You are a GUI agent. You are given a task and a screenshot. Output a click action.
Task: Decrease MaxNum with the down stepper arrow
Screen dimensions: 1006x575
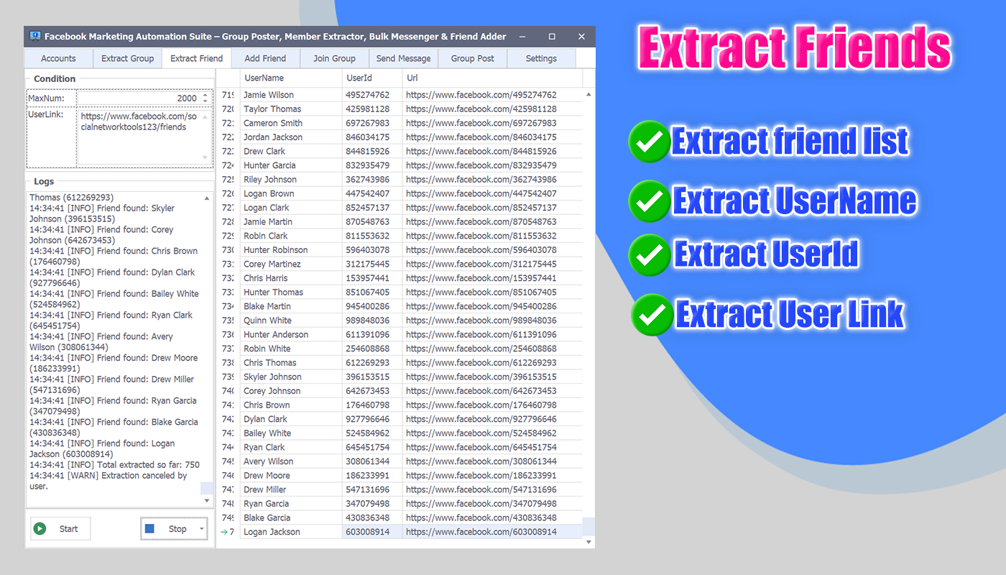tap(206, 101)
